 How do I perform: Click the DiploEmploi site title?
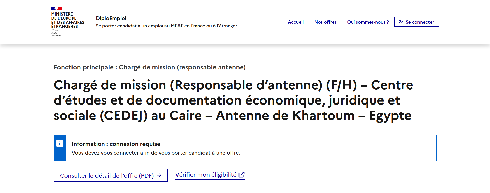click(x=111, y=18)
